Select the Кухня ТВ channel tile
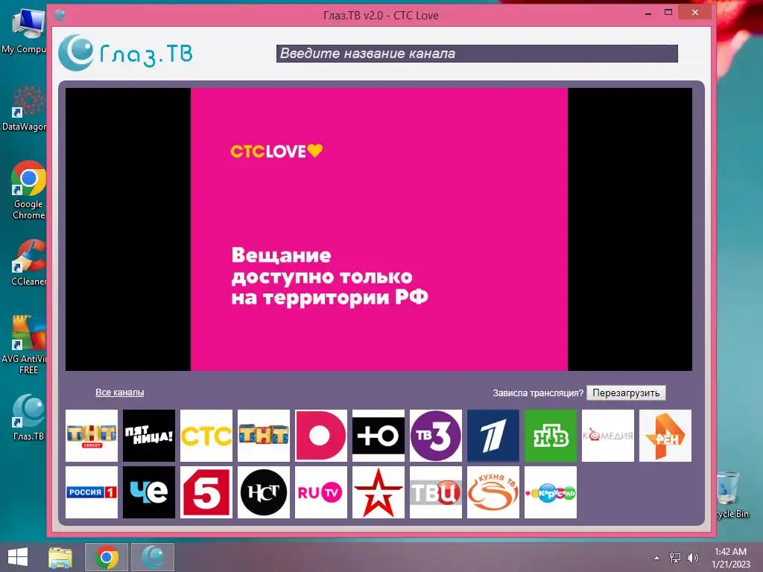763x572 pixels. [x=493, y=492]
